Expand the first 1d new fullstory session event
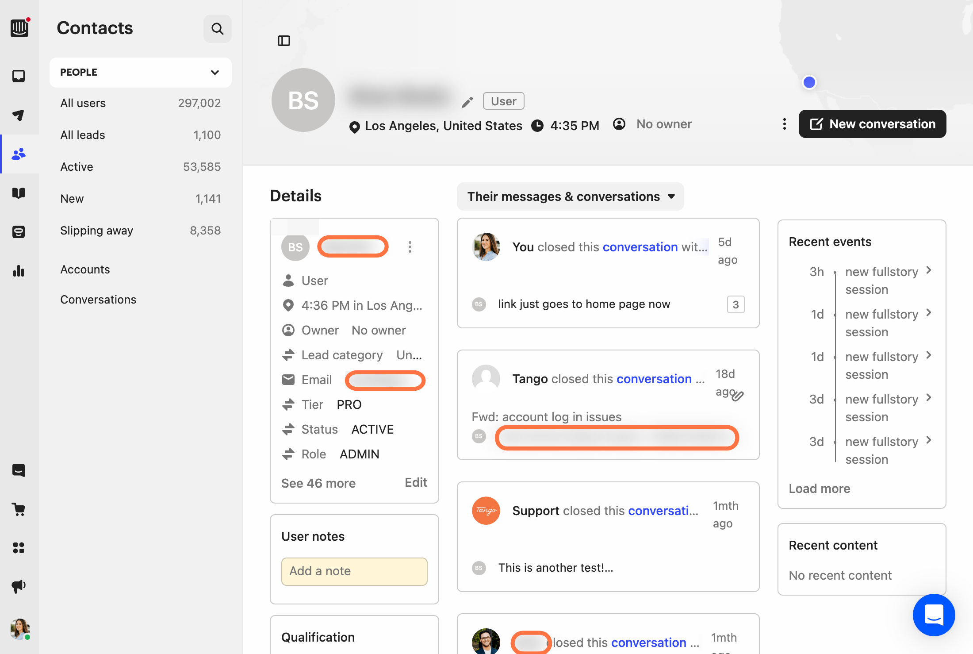The image size is (973, 654). click(x=929, y=313)
